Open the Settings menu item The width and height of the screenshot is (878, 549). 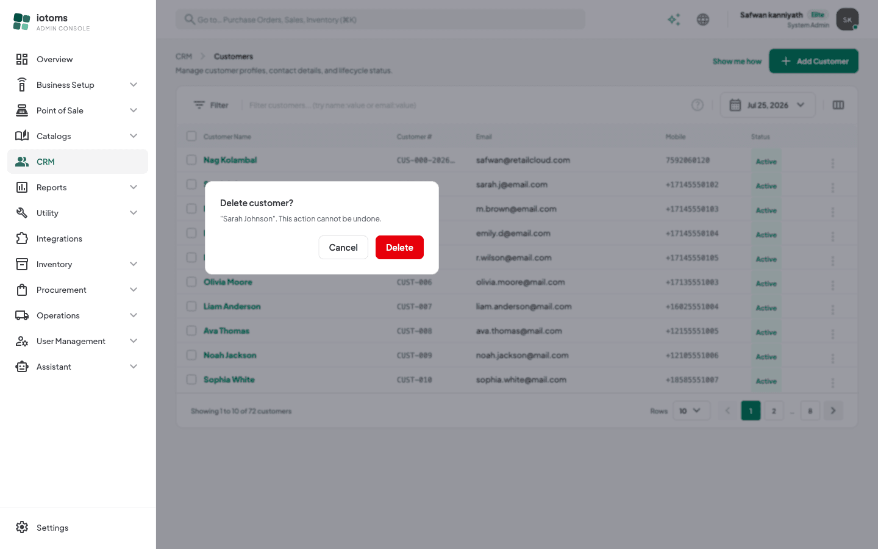pos(77,528)
